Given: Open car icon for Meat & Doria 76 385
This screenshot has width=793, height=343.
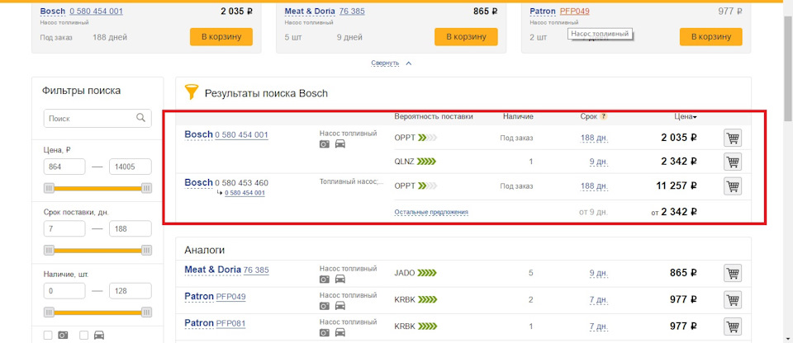Looking at the screenshot, I should click(x=340, y=279).
